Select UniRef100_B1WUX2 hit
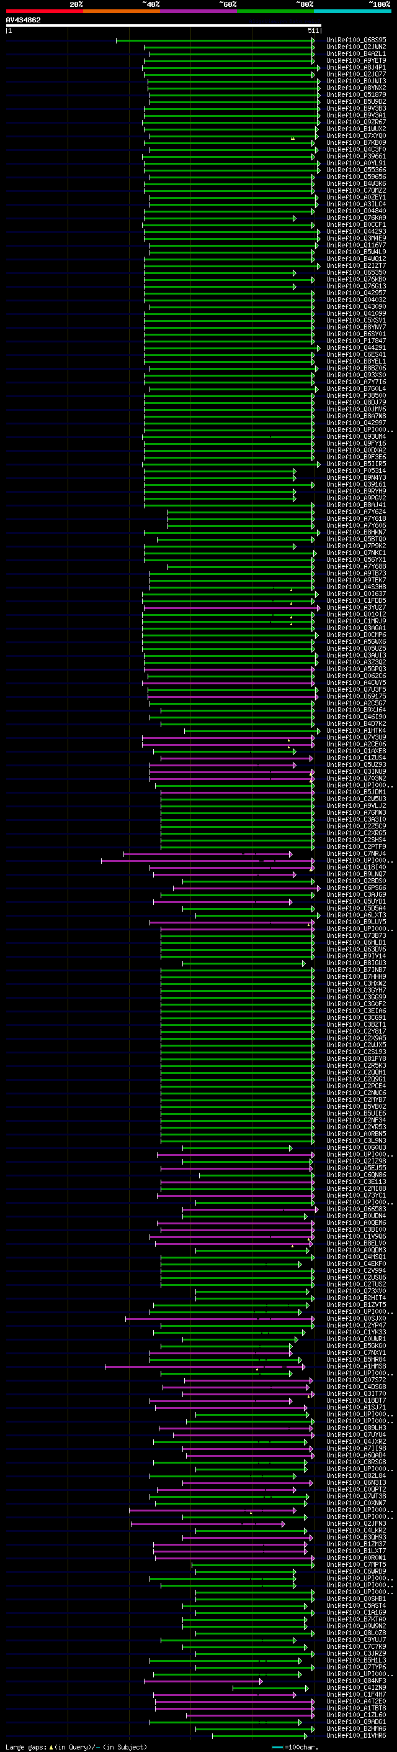The image size is (397, 1752). pyautogui.click(x=356, y=129)
